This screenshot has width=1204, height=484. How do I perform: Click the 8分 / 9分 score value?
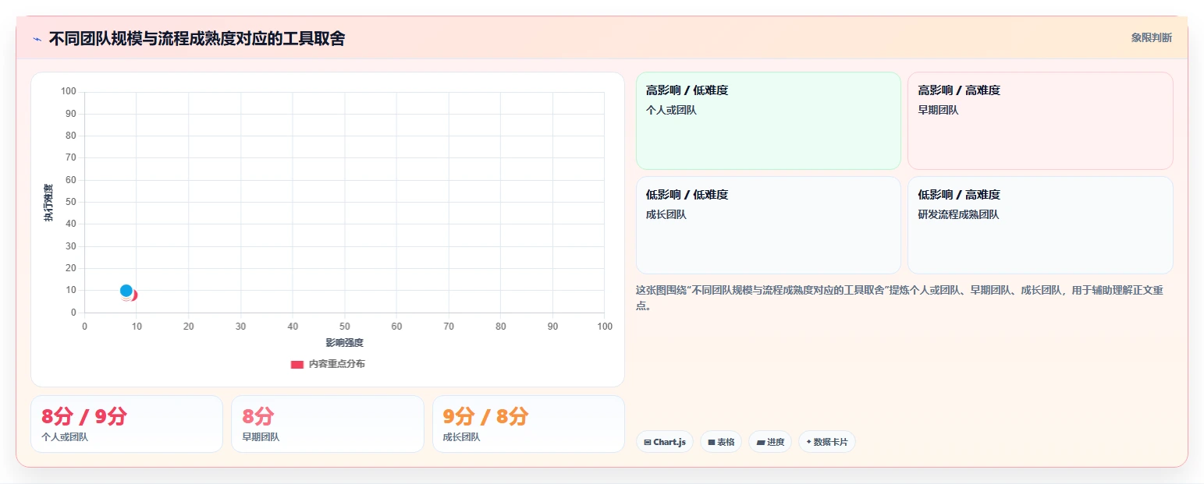[83, 417]
